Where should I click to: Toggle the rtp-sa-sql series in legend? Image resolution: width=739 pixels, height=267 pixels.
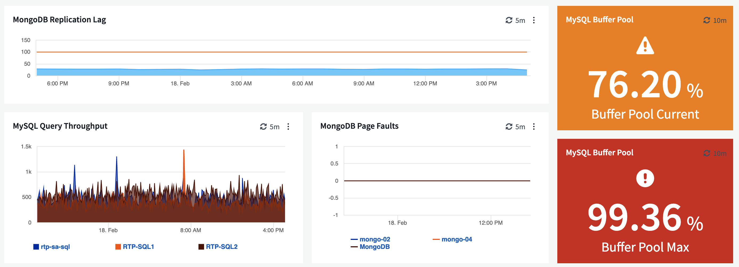click(55, 247)
